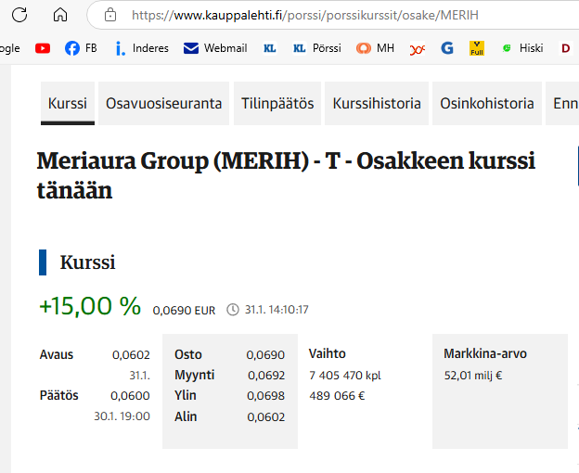Open the Webmail bookmark
The height and width of the screenshot is (473, 579).
[214, 48]
